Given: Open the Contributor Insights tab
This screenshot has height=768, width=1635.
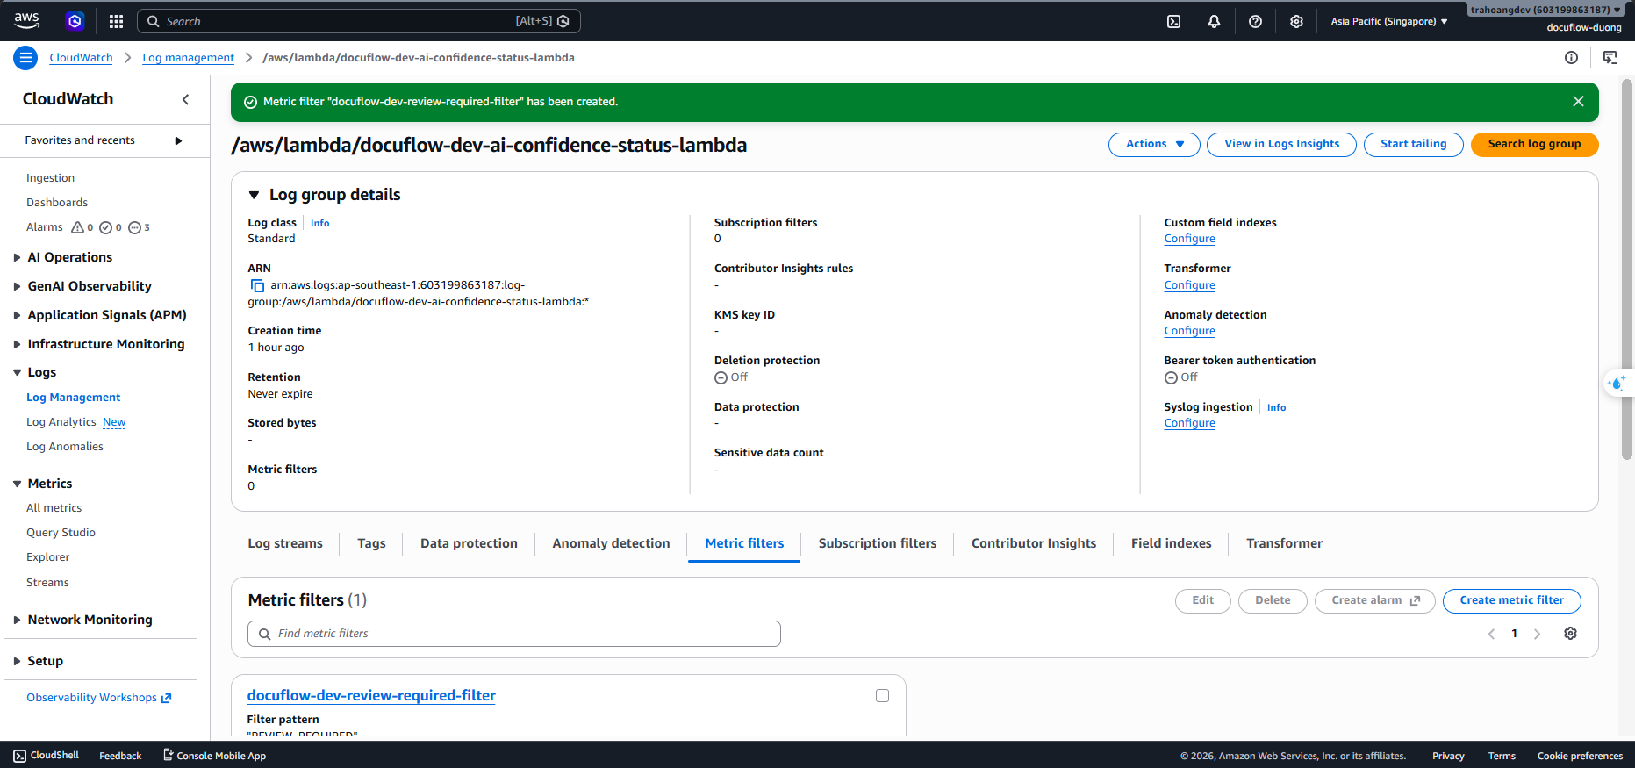Looking at the screenshot, I should tap(1034, 543).
